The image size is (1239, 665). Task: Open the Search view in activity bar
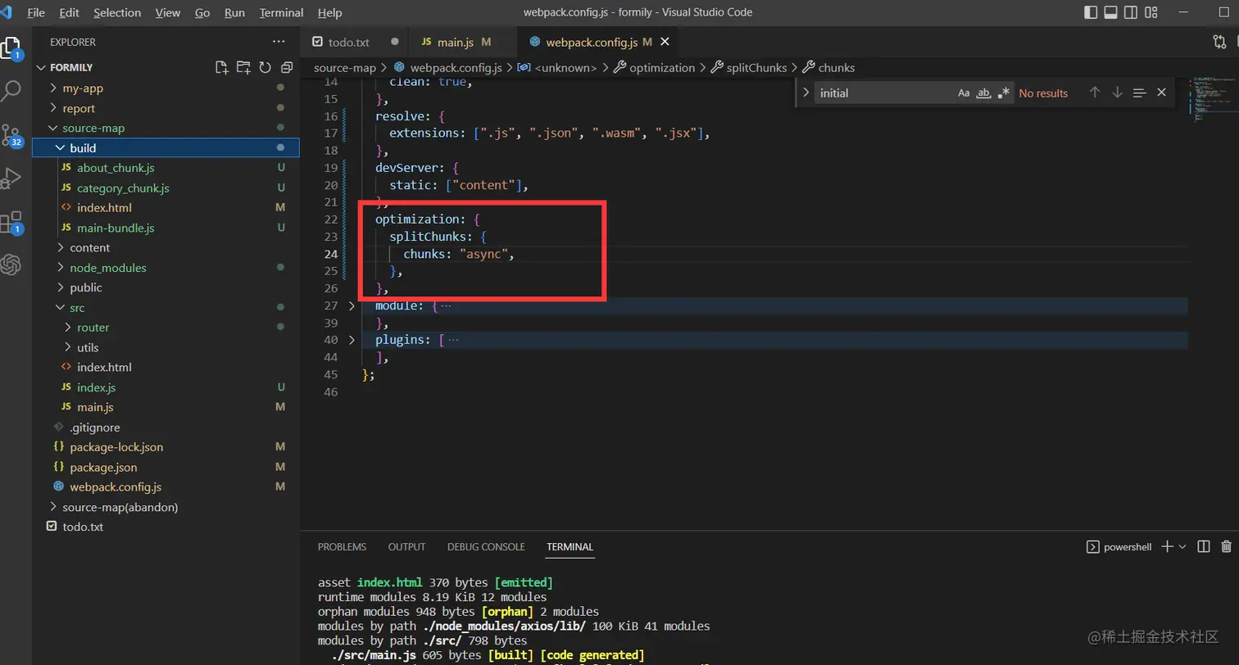[11, 90]
